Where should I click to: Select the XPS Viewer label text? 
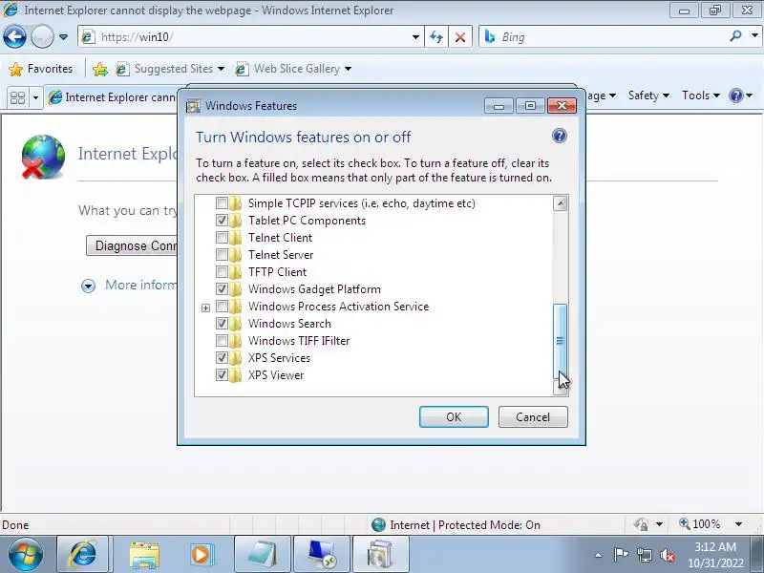276,375
